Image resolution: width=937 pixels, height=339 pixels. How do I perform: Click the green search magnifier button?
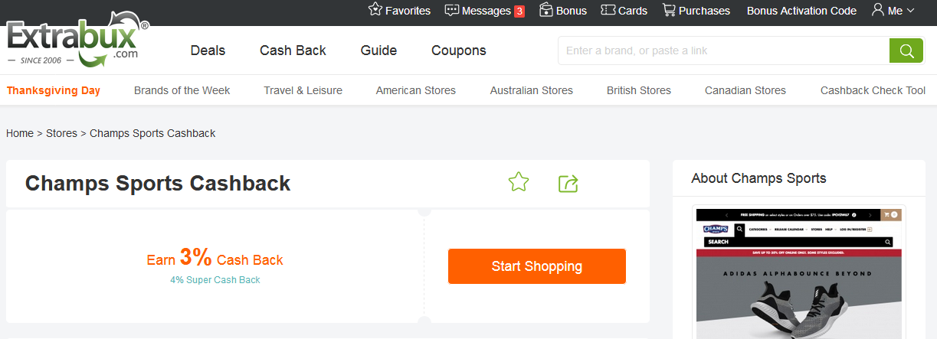(906, 51)
